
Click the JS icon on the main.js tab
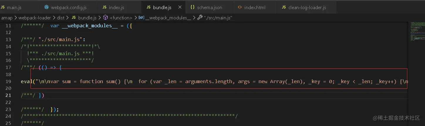coord(3,7)
